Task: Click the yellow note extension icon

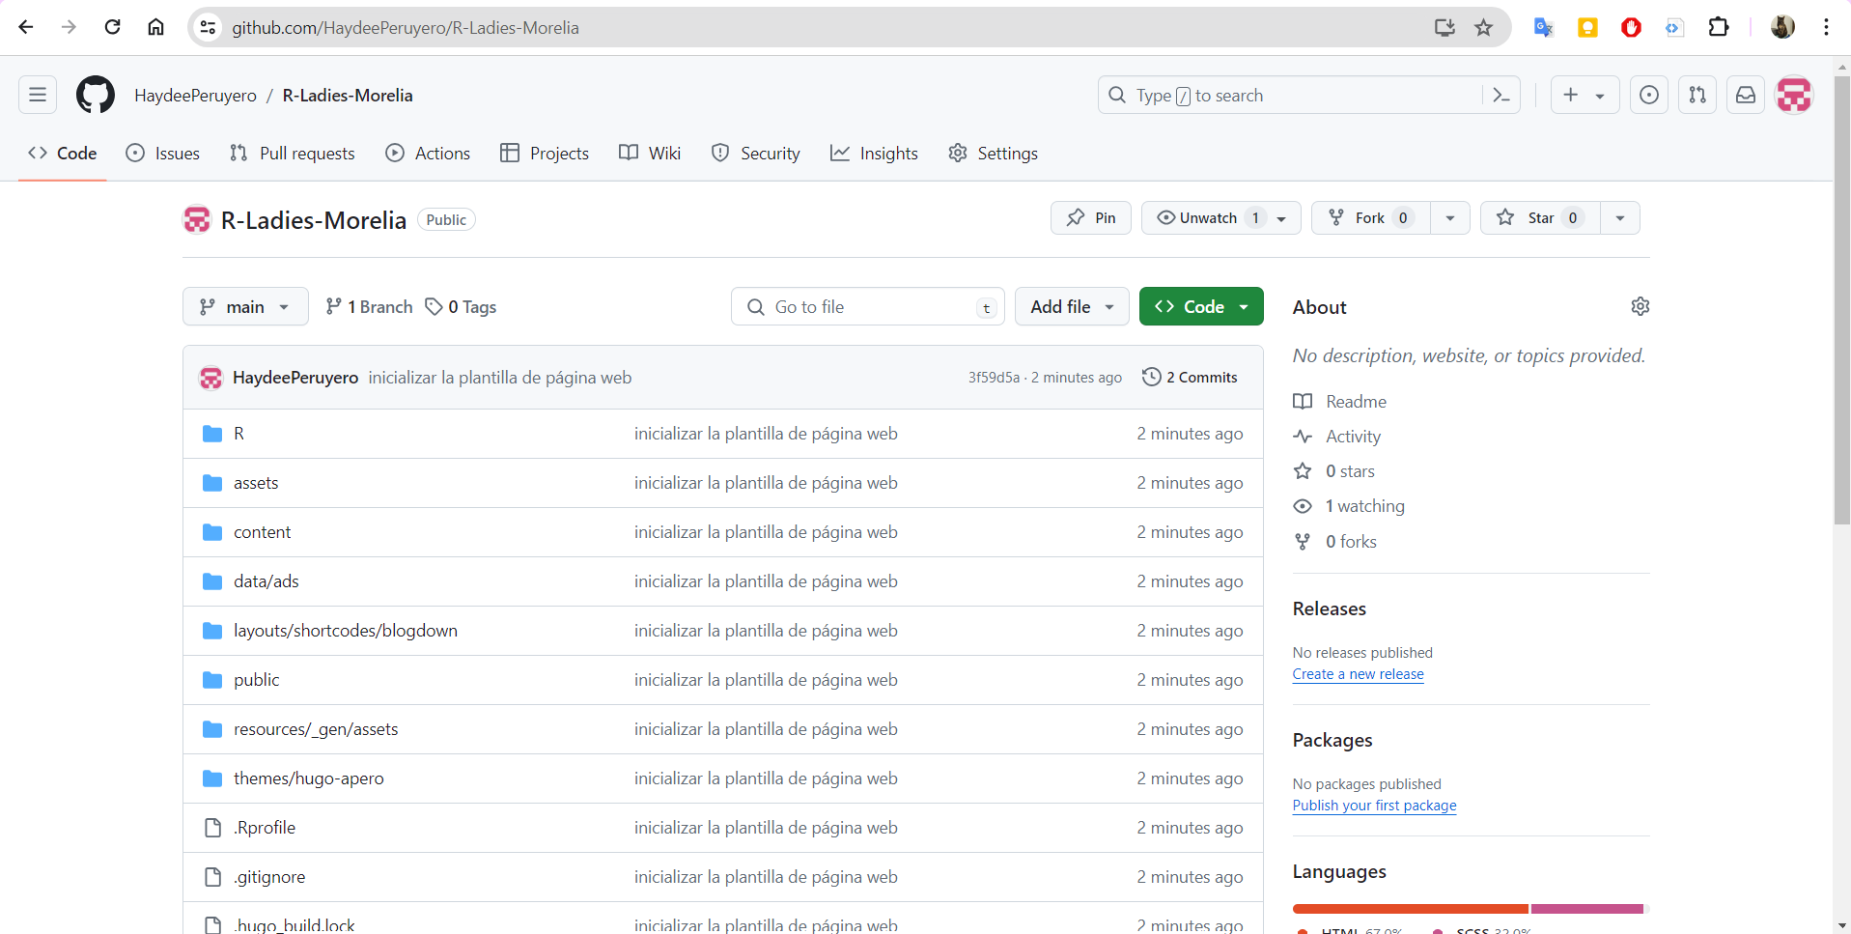Action: 1587,27
